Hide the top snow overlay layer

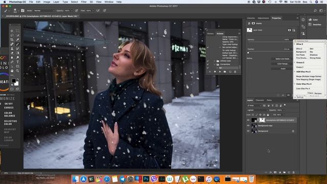[x=248, y=120]
